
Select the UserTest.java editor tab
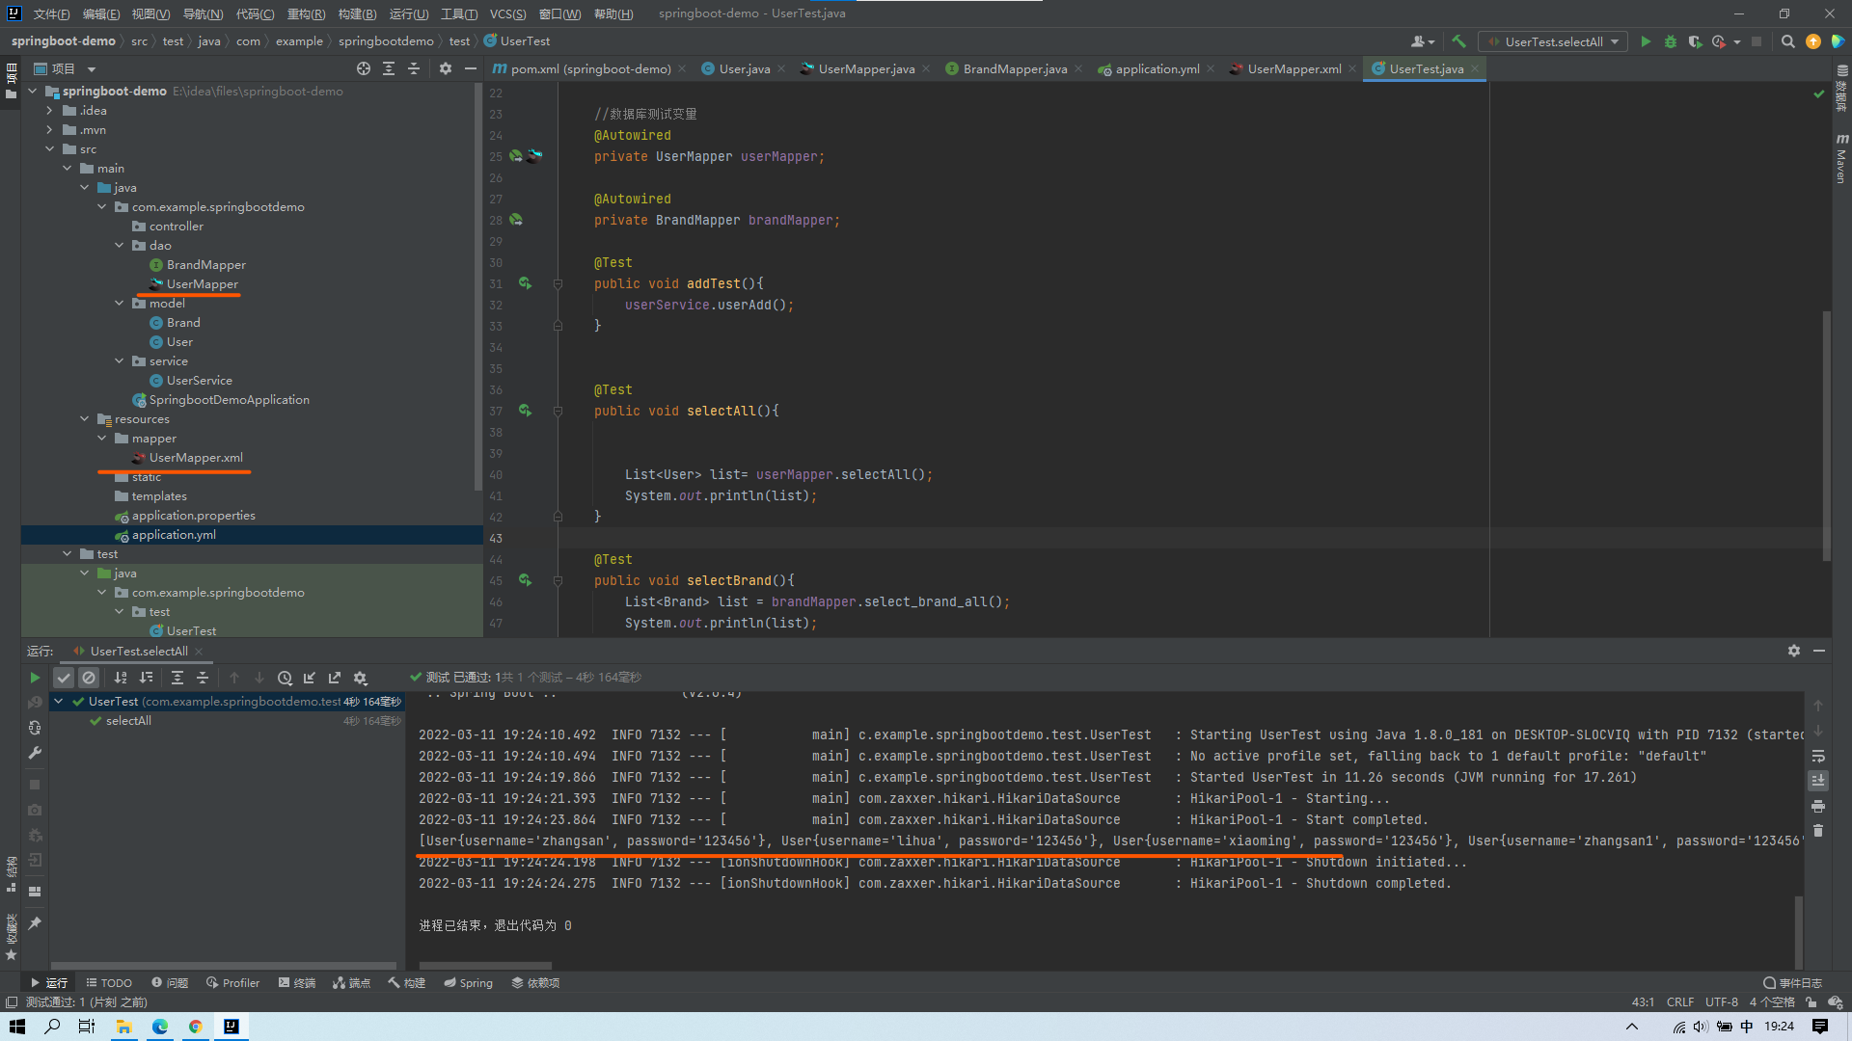pos(1425,68)
